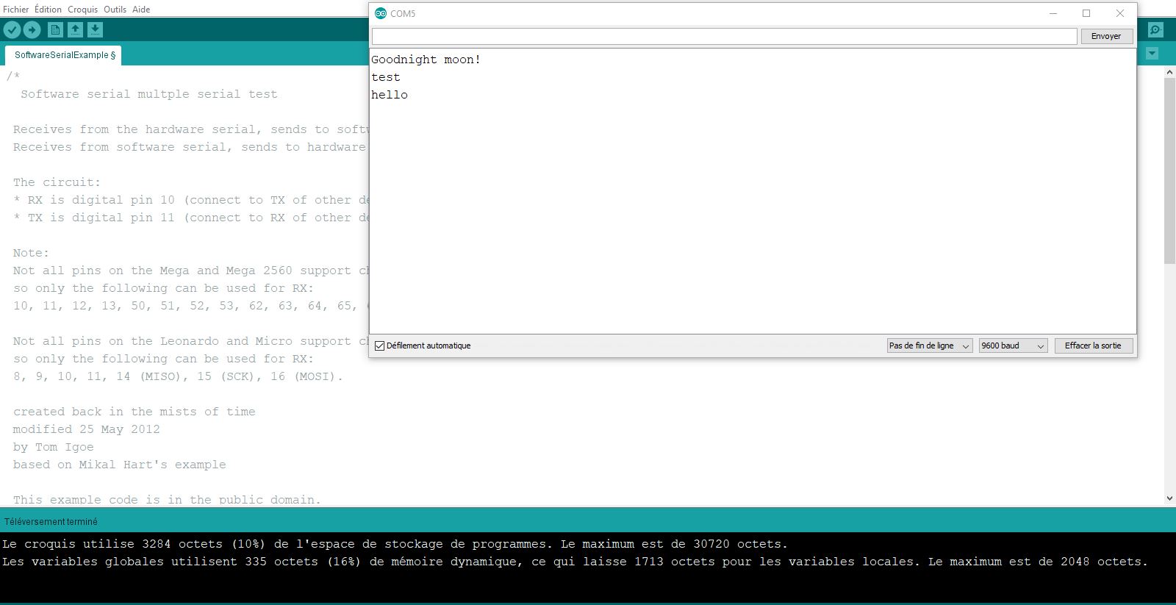This screenshot has width=1176, height=605.
Task: Click the '8, 9, 10, 11, 14 (MISO)' pin list line
Action: pos(178,376)
